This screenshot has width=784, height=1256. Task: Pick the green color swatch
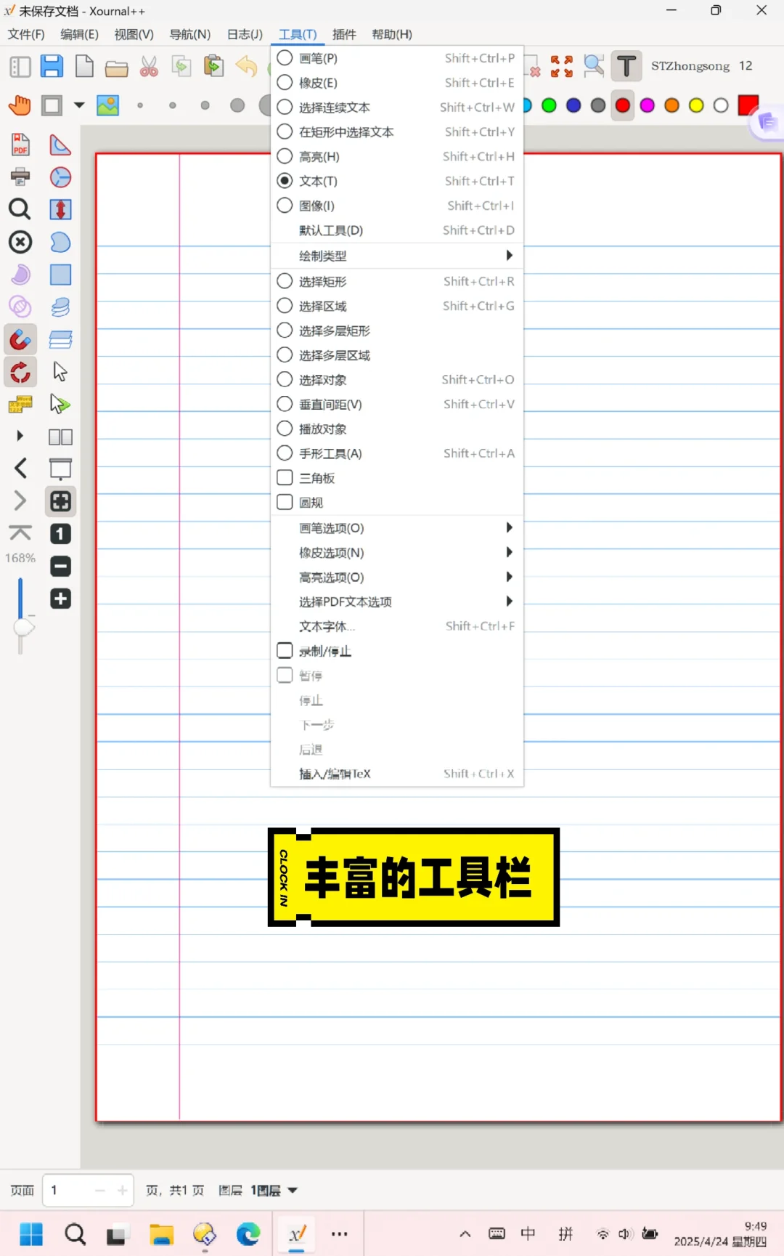tap(550, 106)
